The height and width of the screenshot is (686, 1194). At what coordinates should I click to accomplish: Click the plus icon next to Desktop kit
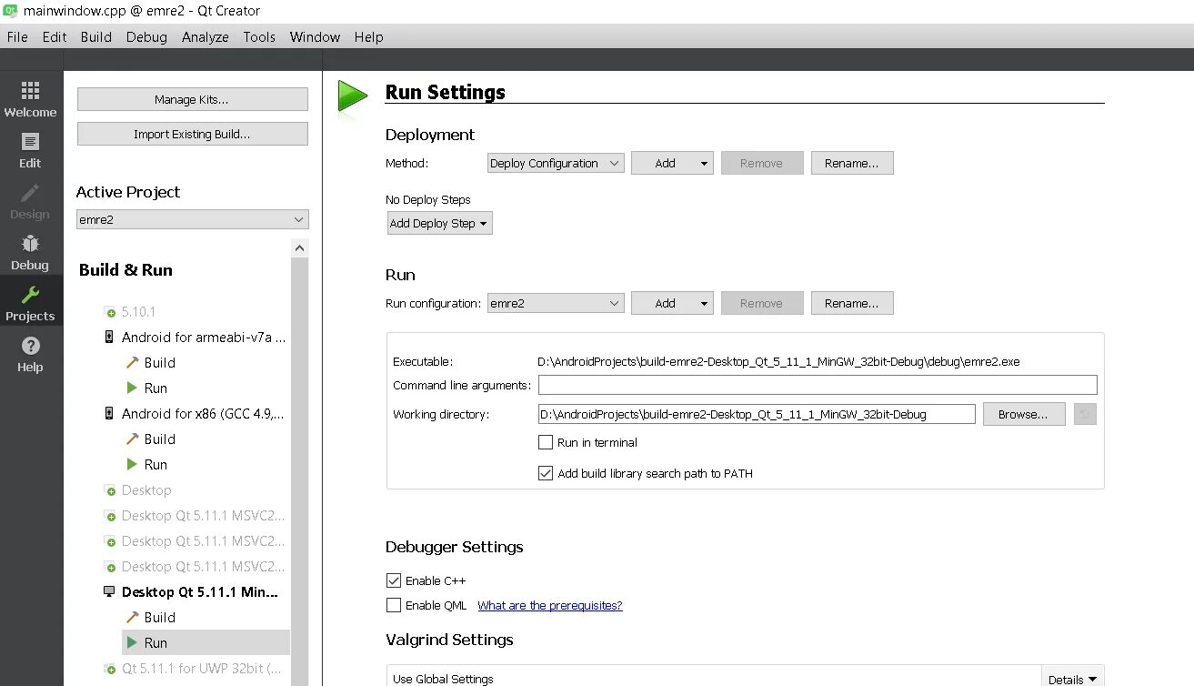[x=111, y=490]
